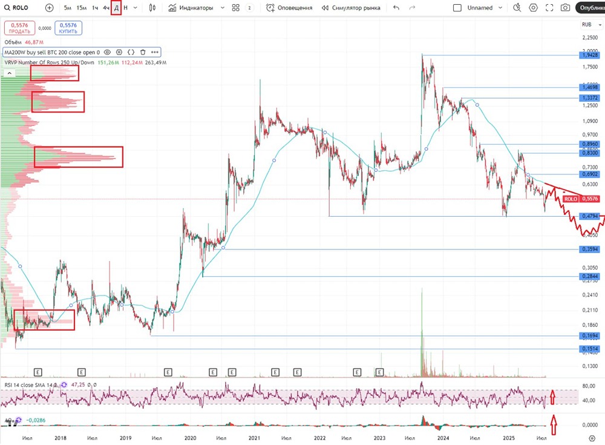Enter fullscreen mode
This screenshot has height=445, width=605.
tap(549, 8)
